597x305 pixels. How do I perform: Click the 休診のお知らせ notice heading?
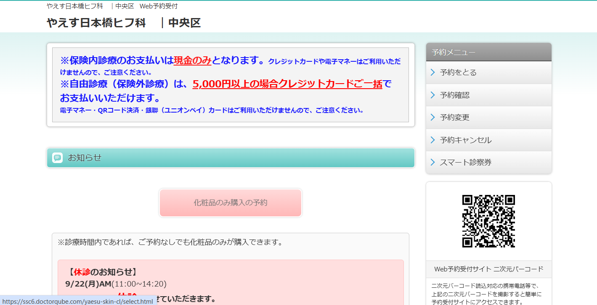click(102, 272)
